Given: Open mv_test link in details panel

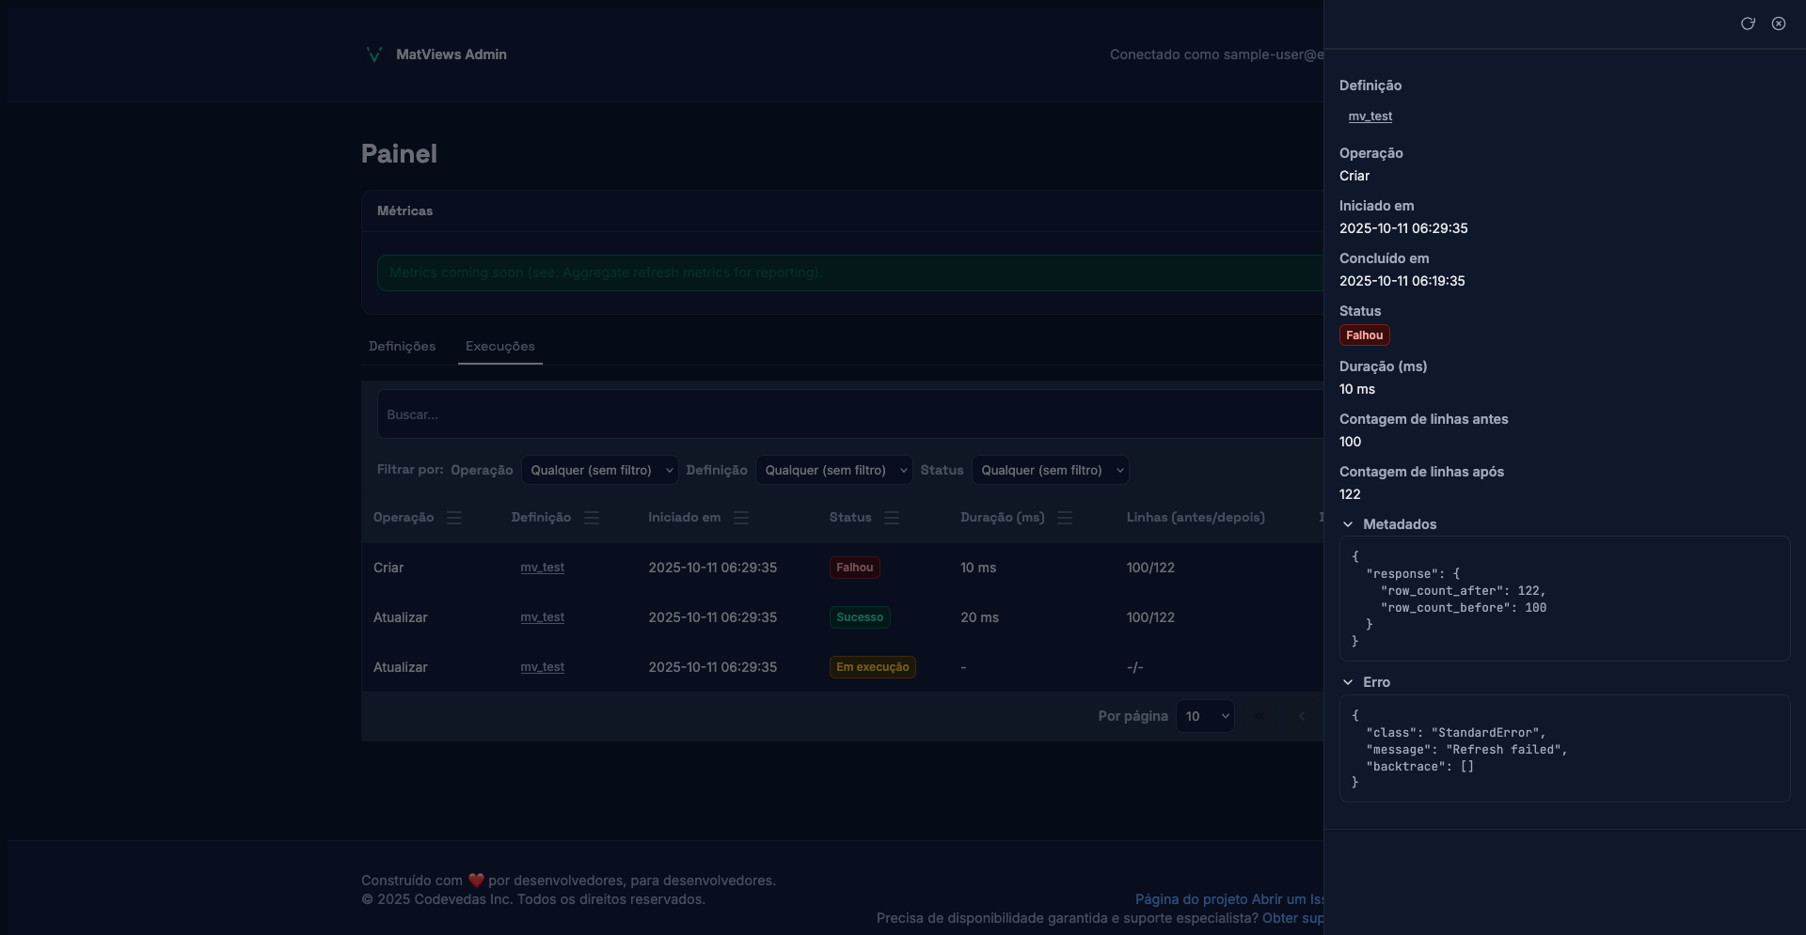Looking at the screenshot, I should click(1370, 117).
